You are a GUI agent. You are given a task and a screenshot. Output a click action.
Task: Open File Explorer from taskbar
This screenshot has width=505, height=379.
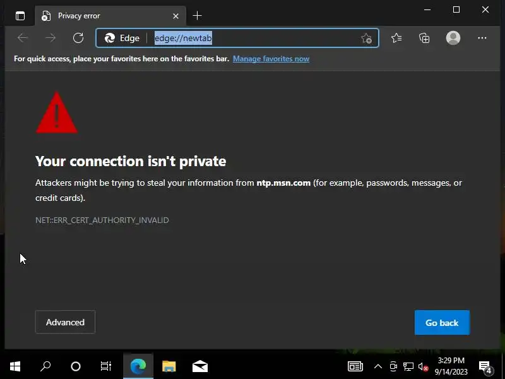(x=169, y=366)
